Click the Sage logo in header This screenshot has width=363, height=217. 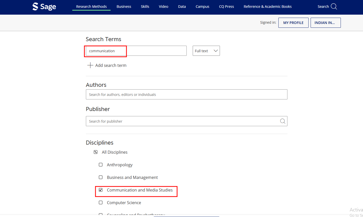pyautogui.click(x=44, y=7)
